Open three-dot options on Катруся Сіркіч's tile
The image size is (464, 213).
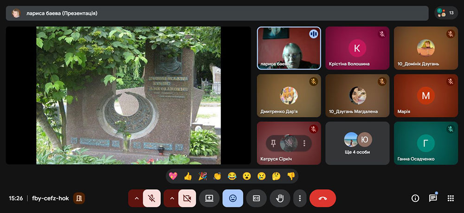304,143
